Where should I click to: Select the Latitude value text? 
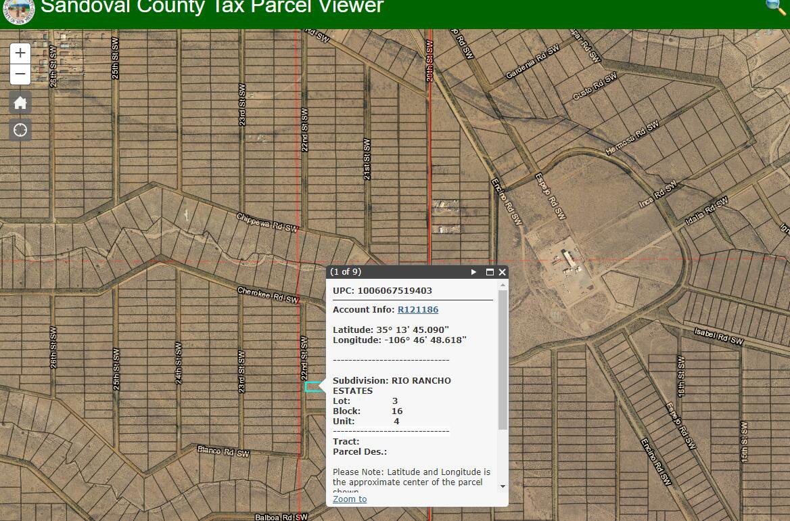(x=413, y=330)
